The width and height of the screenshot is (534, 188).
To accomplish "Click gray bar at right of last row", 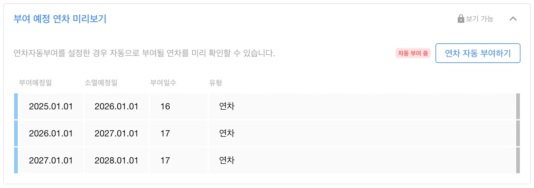I will [x=518, y=160].
